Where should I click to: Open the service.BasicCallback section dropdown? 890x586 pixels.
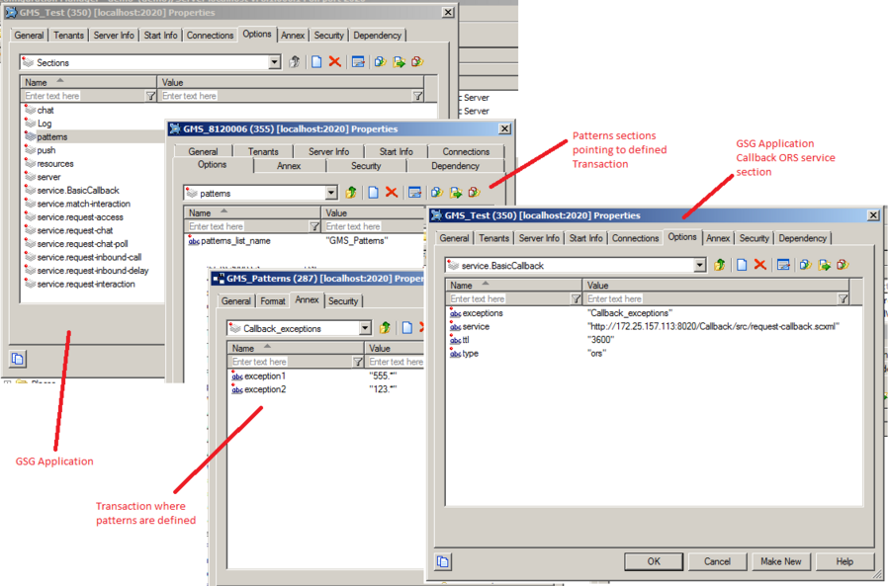point(699,265)
